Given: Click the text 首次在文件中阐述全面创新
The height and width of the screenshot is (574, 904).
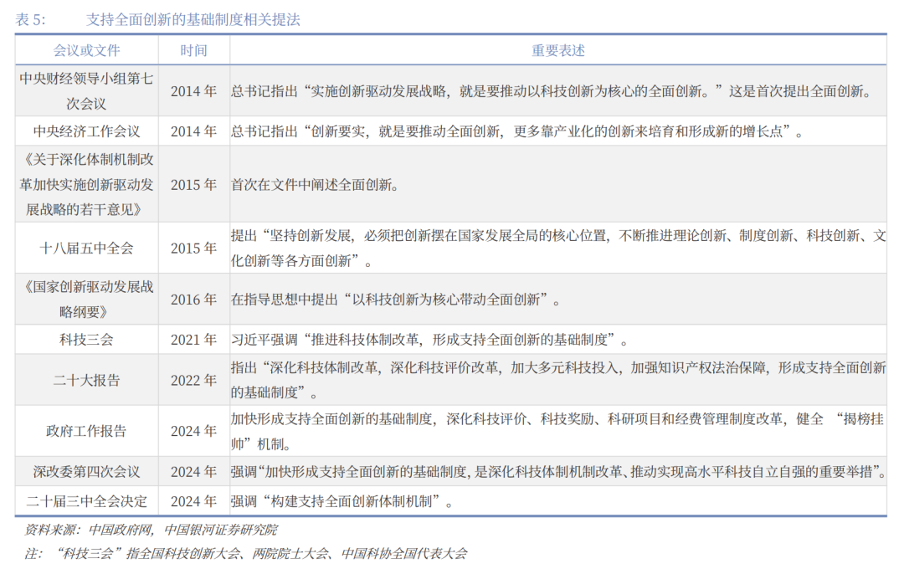Looking at the screenshot, I should coord(315,184).
